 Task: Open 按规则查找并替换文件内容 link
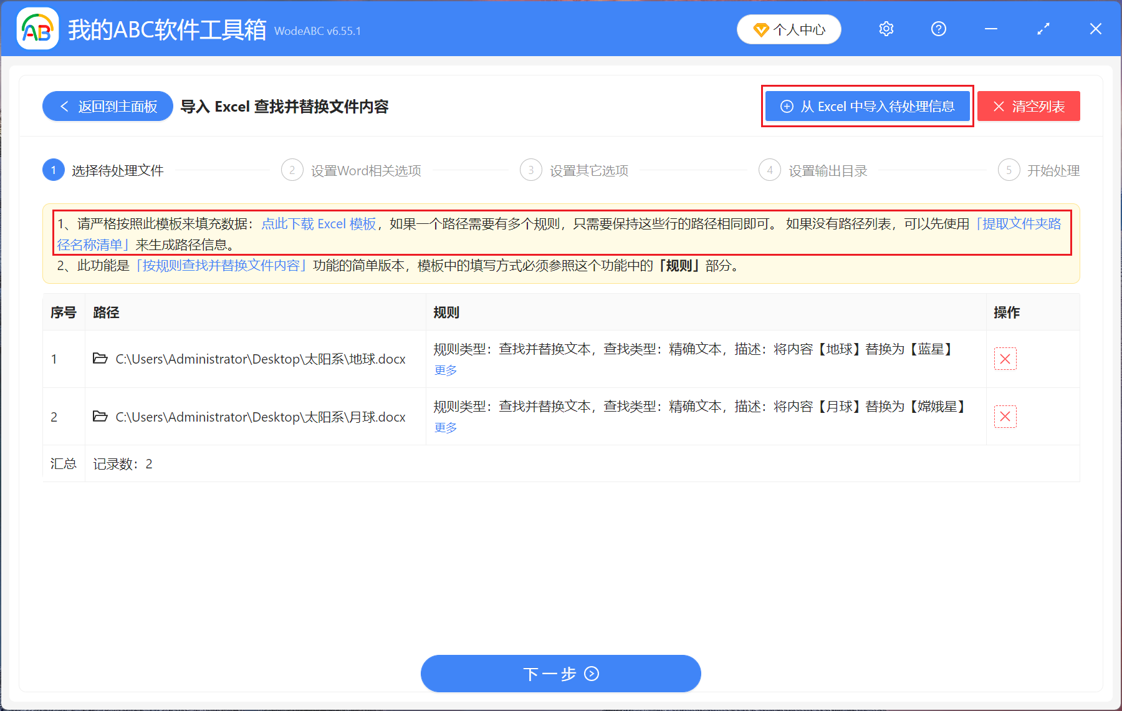tap(221, 265)
